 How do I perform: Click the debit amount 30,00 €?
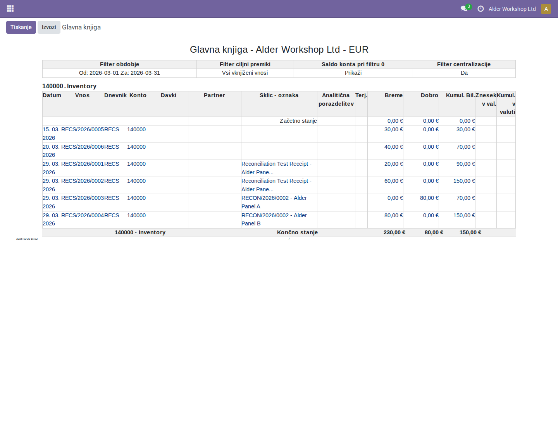coord(393,129)
